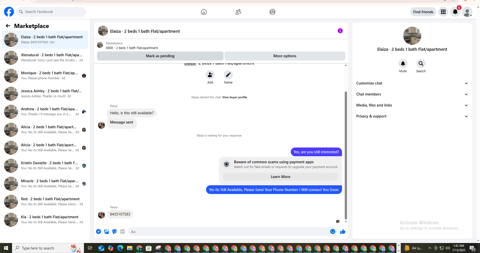Viewport: 480px width, 253px height.
Task: Open the Andrew conversation
Action: tap(45, 112)
